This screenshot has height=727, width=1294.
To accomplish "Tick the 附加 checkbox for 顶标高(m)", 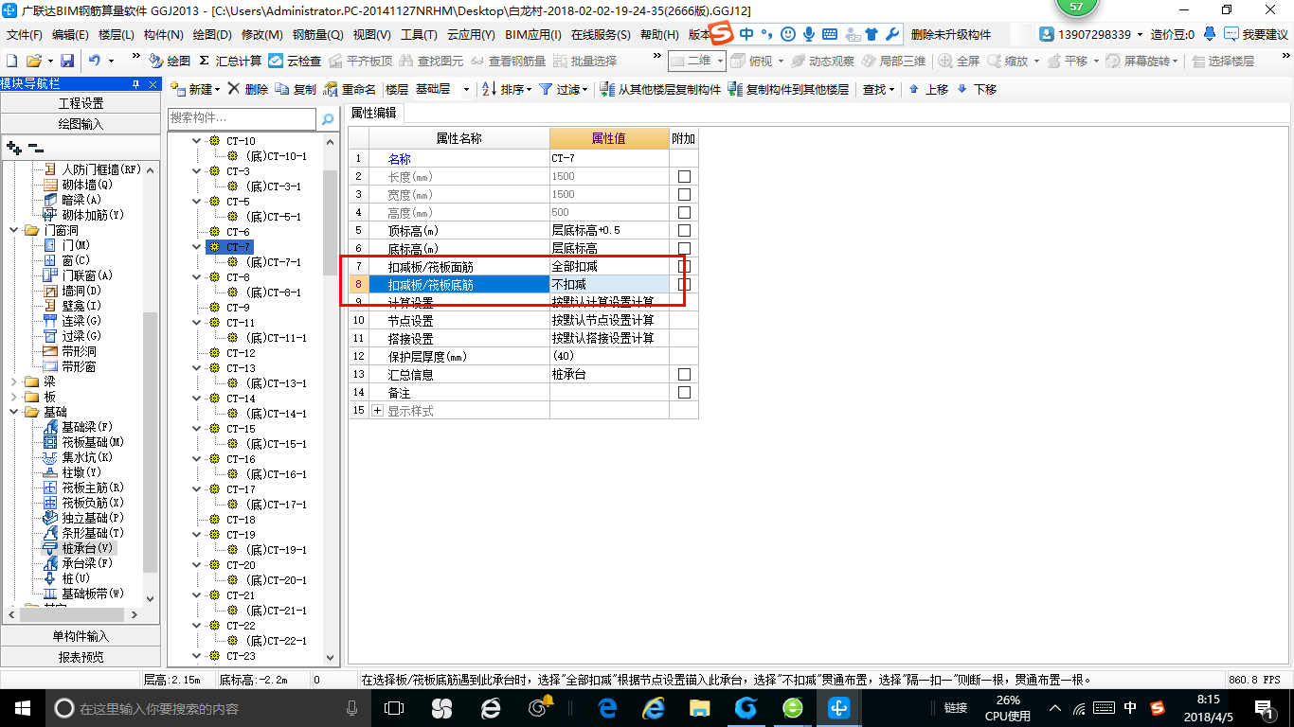I will pos(684,230).
